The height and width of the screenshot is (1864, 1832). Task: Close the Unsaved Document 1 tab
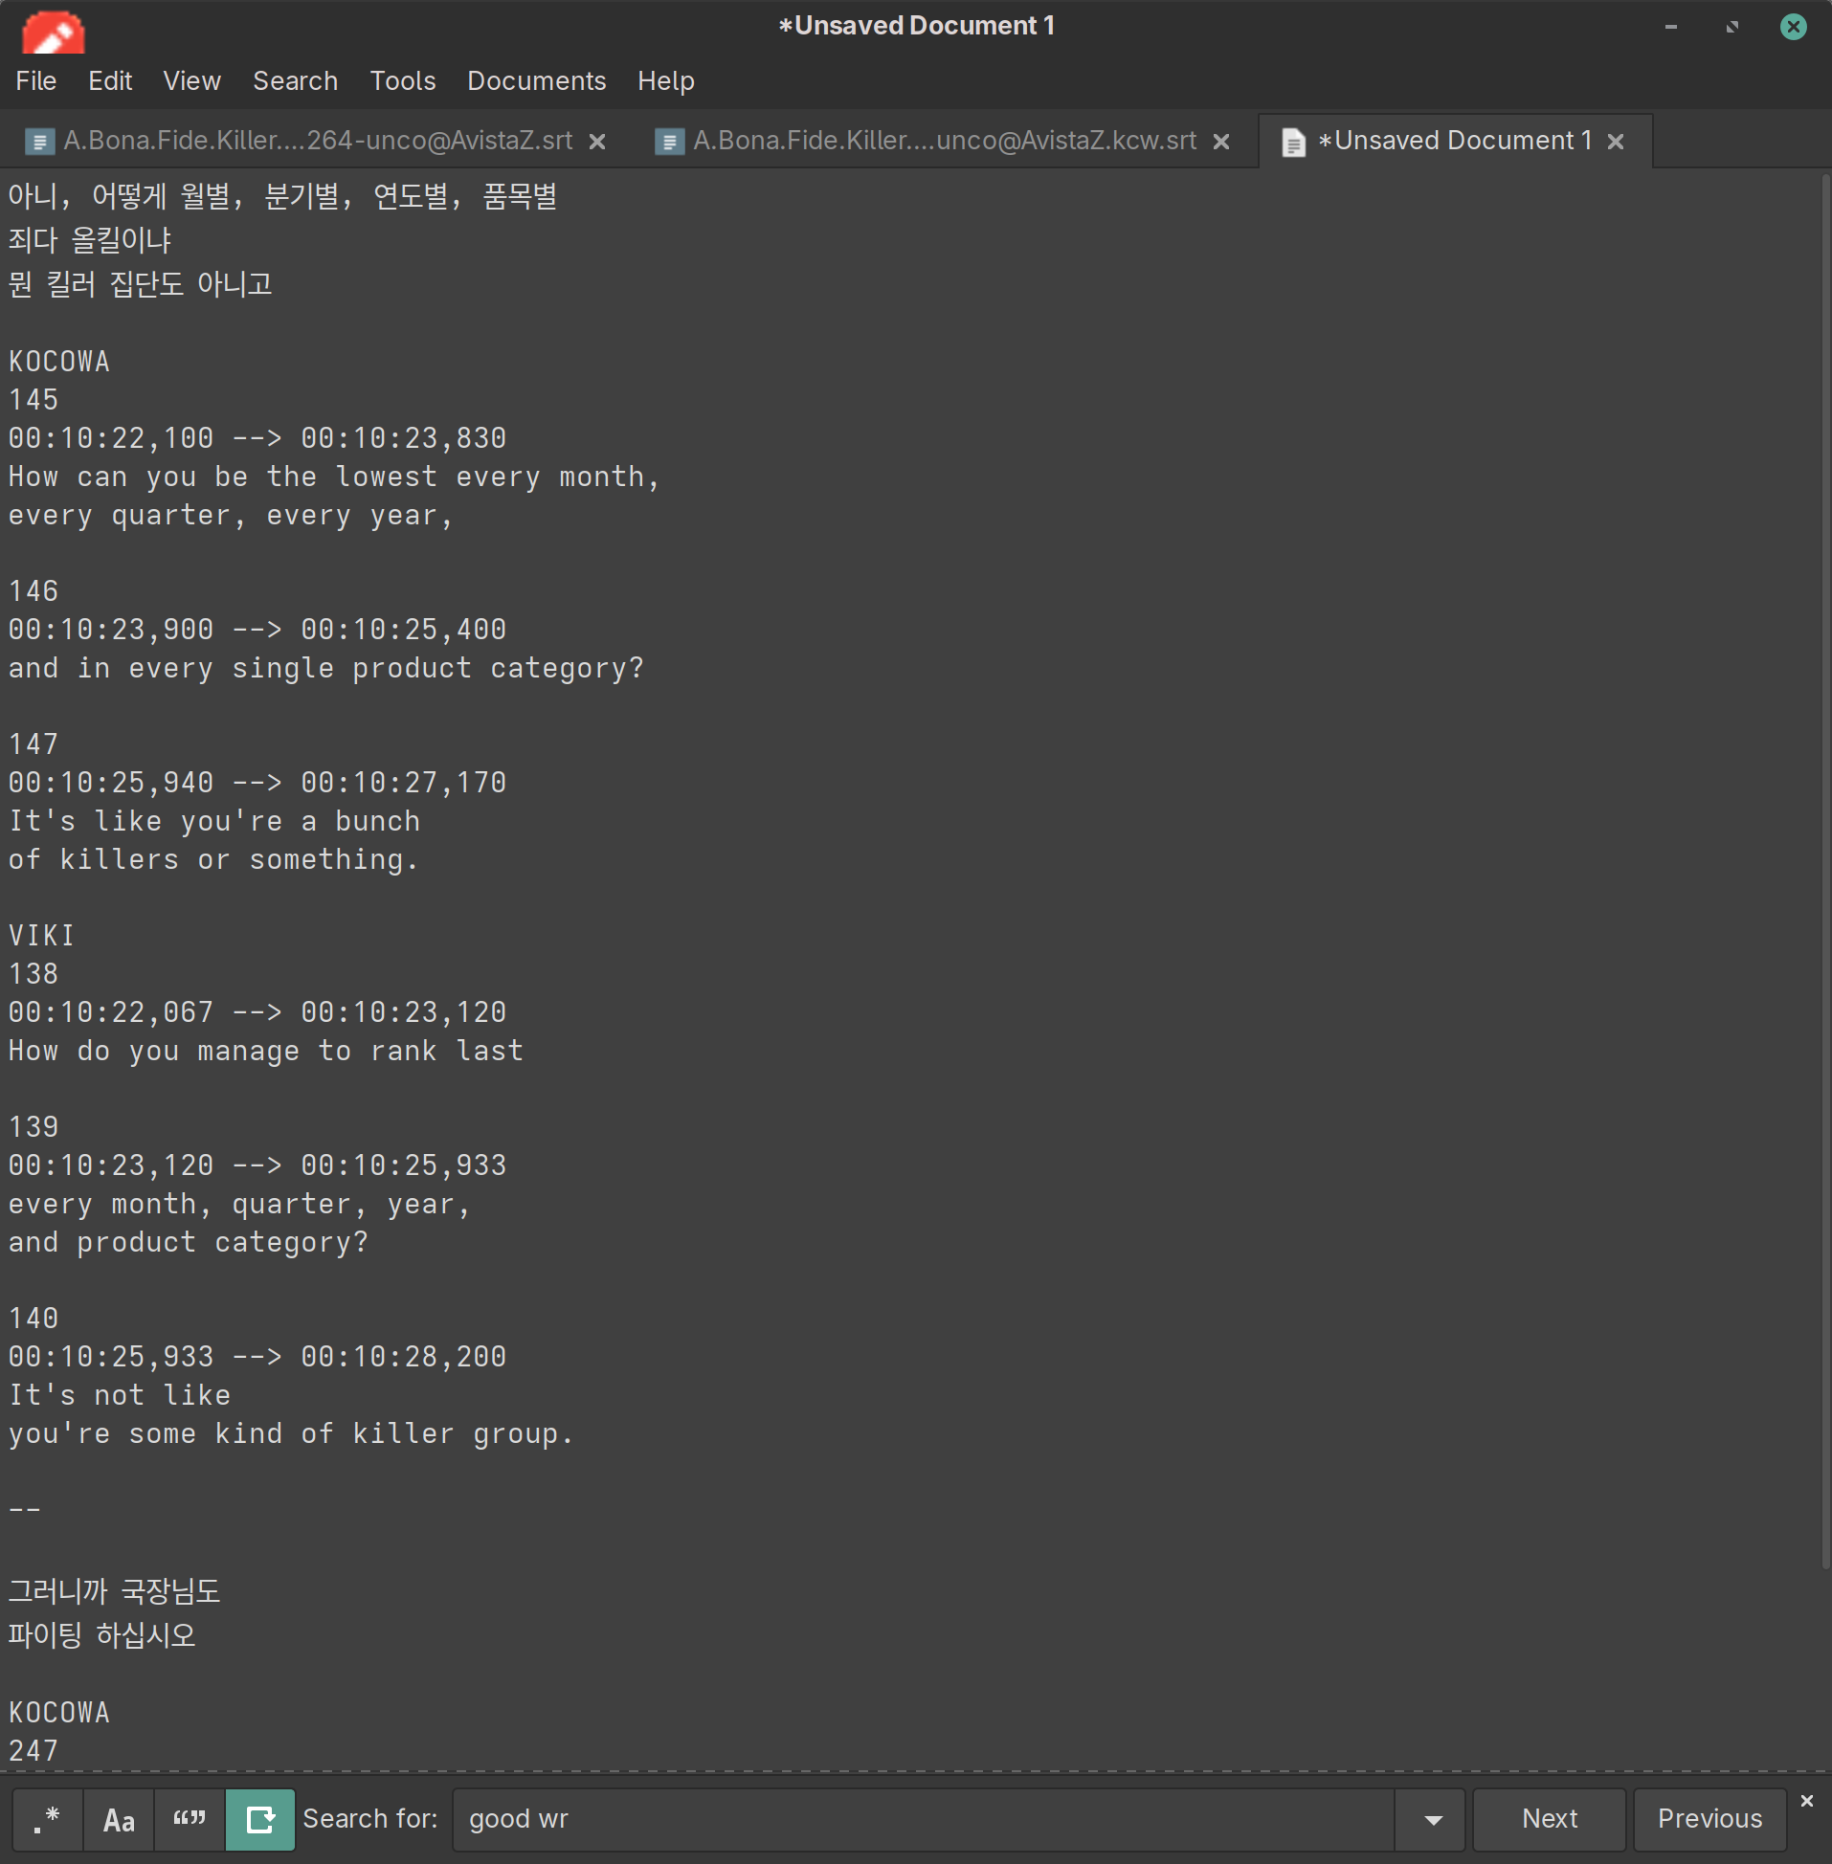(1616, 142)
